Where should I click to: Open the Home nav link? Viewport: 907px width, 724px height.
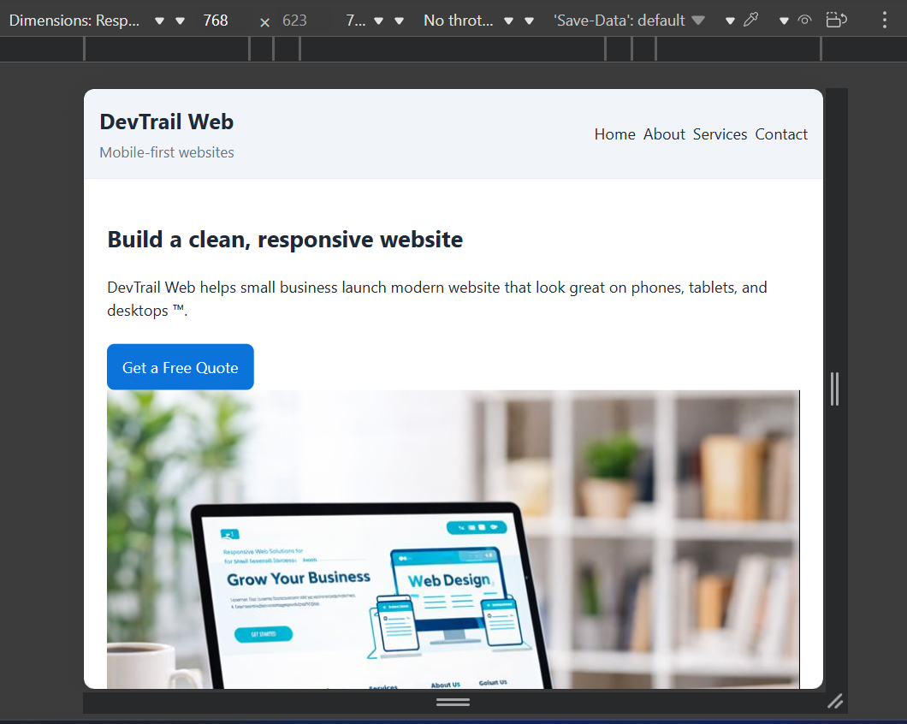615,134
